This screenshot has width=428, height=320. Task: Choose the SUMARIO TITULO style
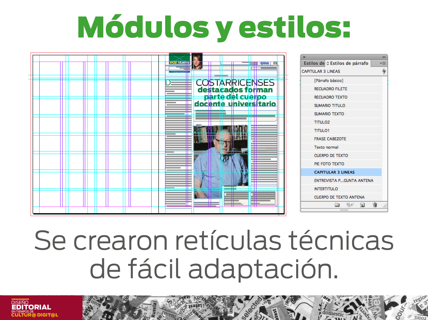(x=329, y=105)
